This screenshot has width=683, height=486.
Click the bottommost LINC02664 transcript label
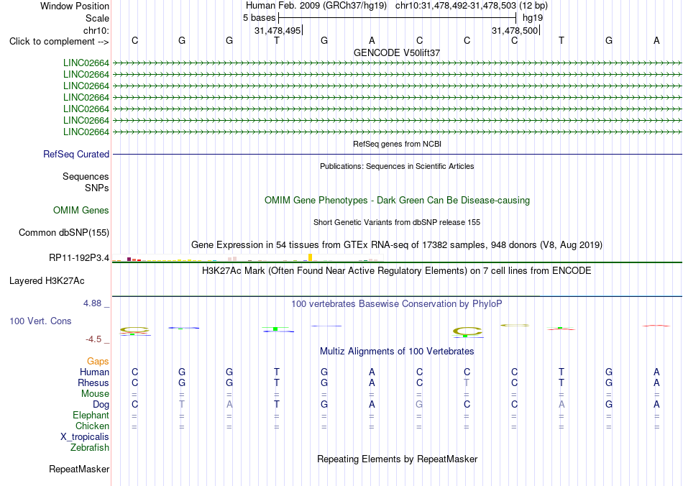pos(86,132)
